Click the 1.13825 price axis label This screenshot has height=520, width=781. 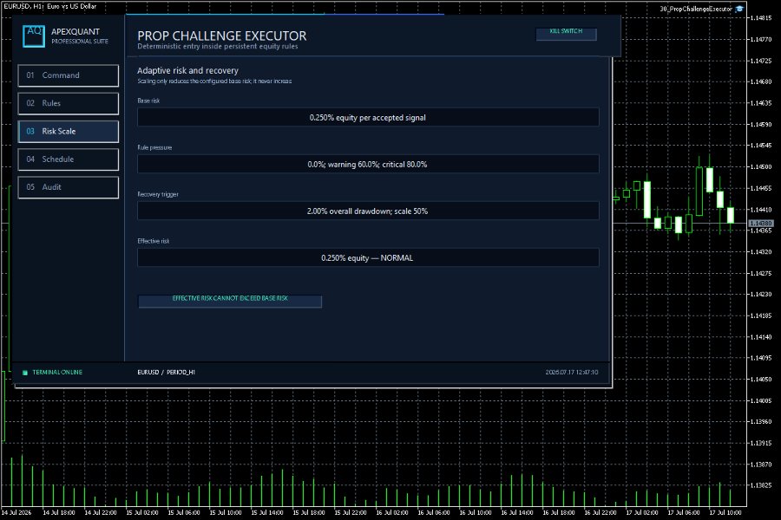click(761, 485)
